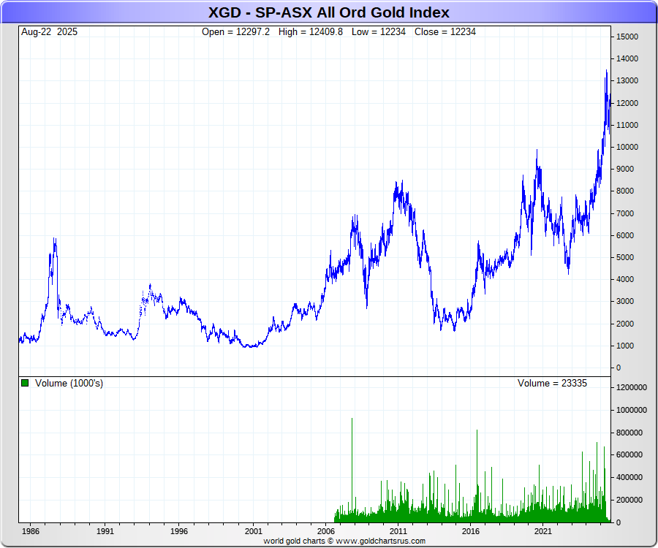Click the 600000 volume axis label

pyautogui.click(x=629, y=454)
